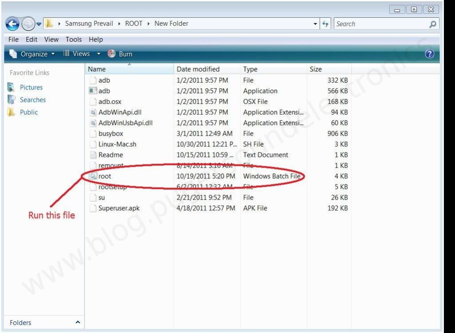Open the View menu
This screenshot has width=455, height=333.
(52, 40)
